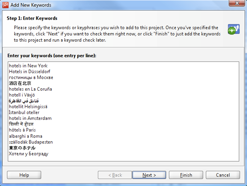Viewport: 247px width, 186px height.
Task: Click the disabled Back button
Action: click(115, 175)
